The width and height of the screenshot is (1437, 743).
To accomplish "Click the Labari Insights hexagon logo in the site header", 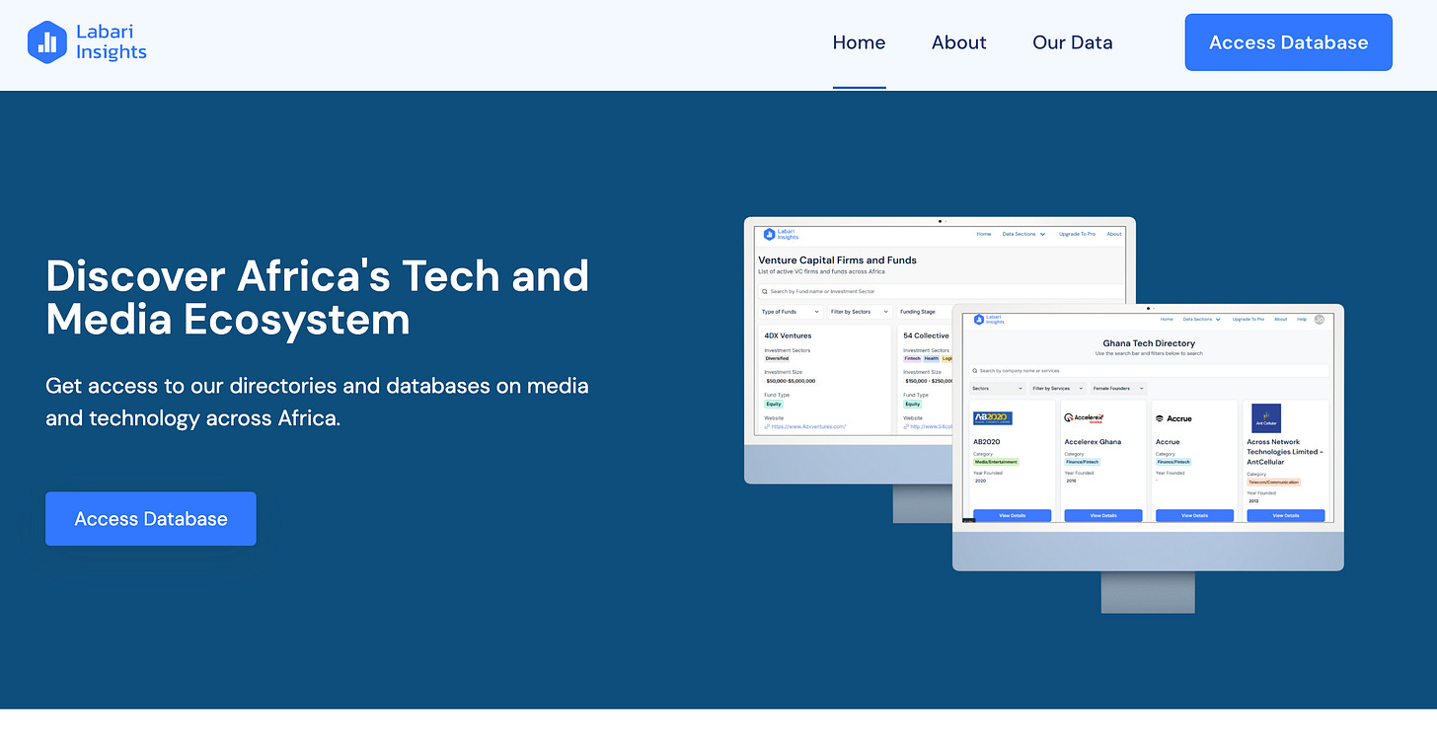I will point(46,41).
